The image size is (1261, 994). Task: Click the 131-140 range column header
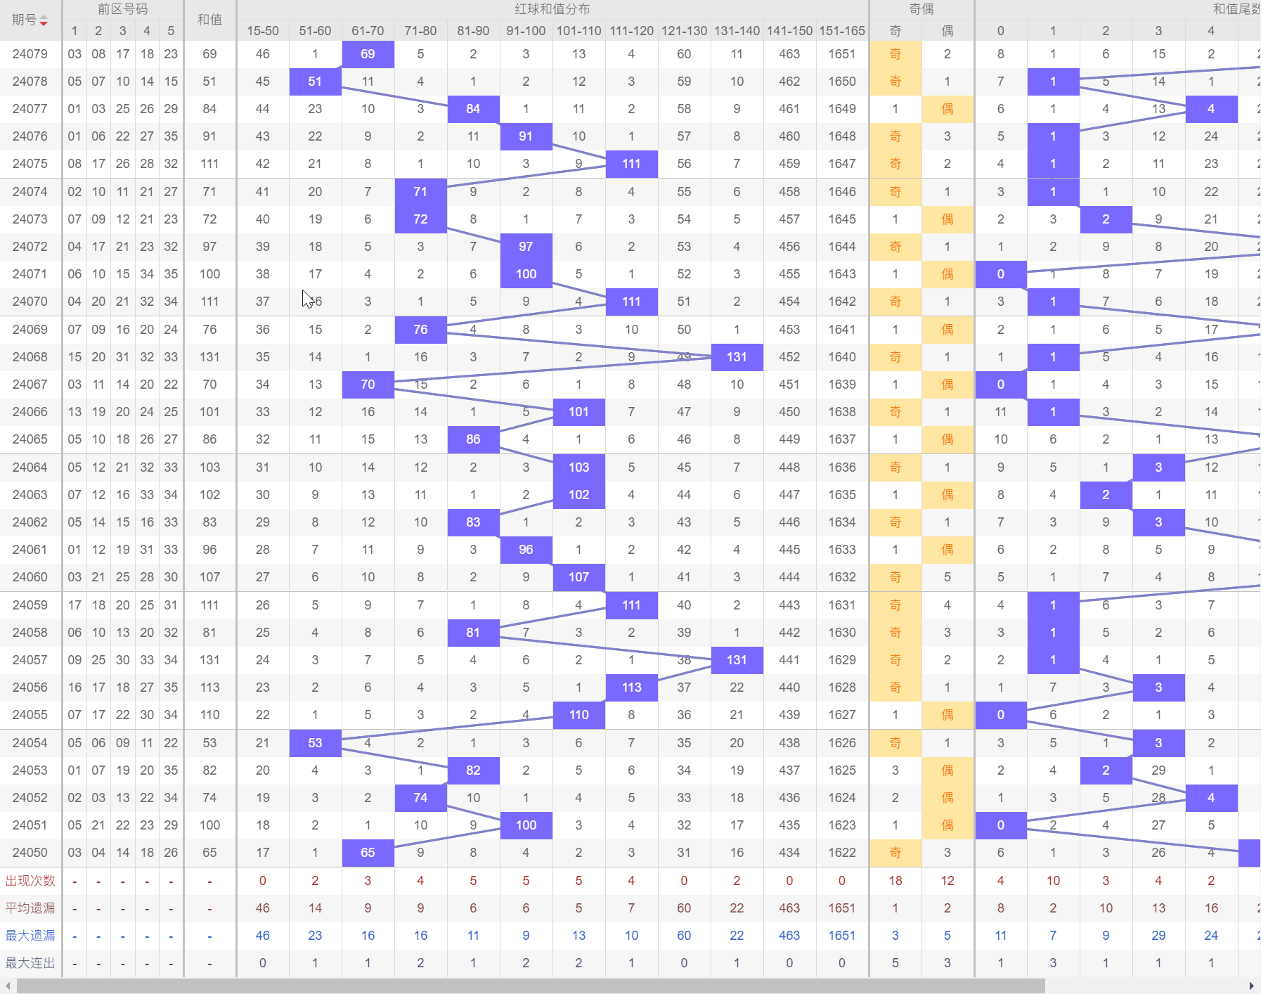tap(737, 31)
